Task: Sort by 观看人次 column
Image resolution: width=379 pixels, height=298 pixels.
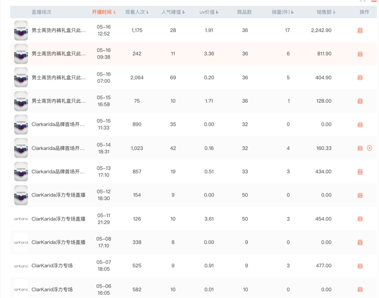Action: pos(137,12)
